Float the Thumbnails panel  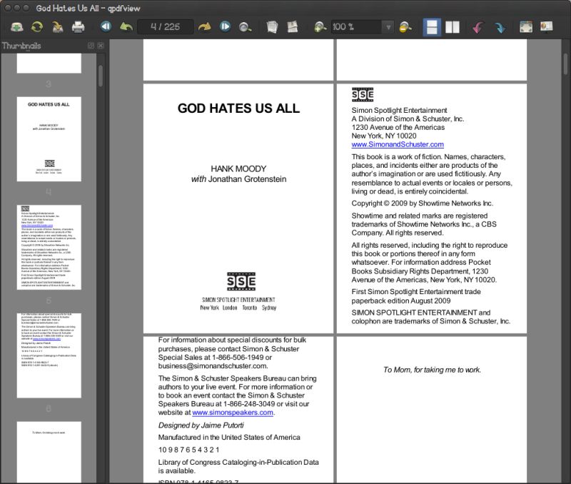coord(90,45)
